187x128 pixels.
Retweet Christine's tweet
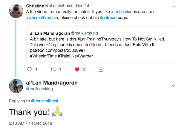coord(53,69)
